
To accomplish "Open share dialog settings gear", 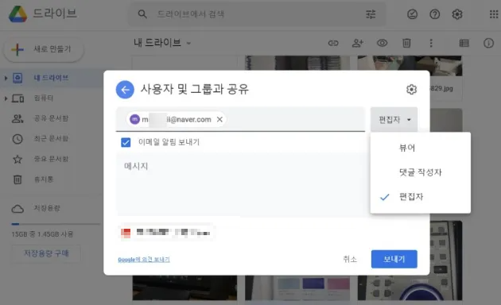I will [411, 89].
